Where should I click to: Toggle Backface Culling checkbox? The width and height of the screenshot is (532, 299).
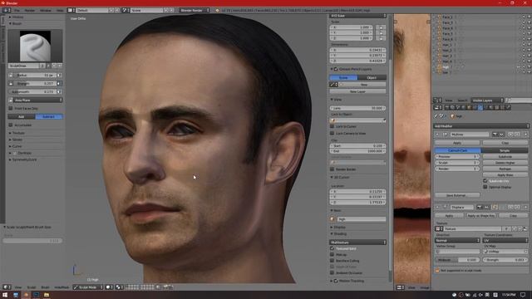(332, 261)
